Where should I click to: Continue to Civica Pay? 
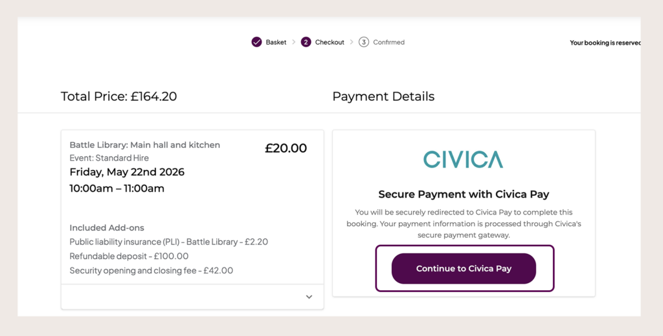click(x=464, y=268)
